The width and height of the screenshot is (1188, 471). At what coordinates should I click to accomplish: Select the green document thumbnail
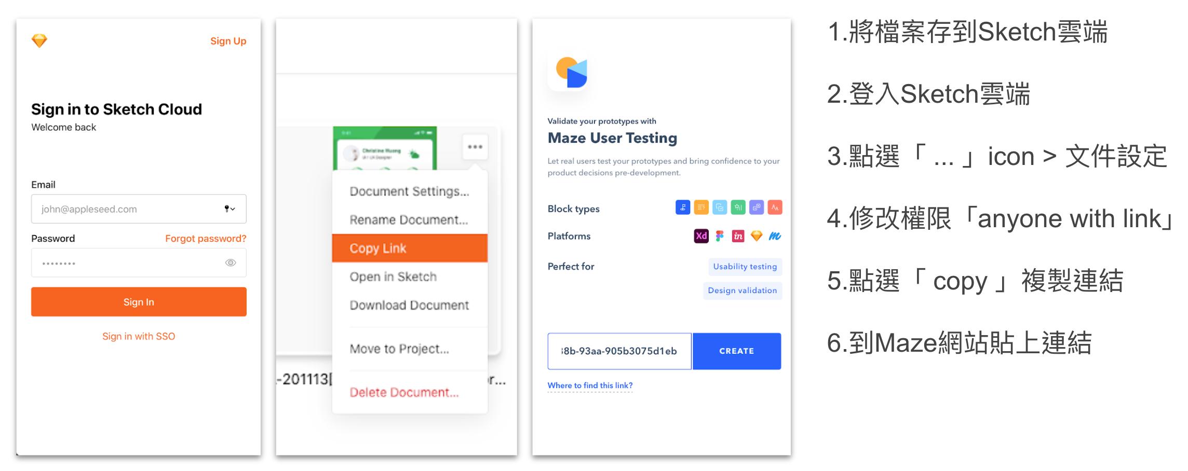coord(384,148)
